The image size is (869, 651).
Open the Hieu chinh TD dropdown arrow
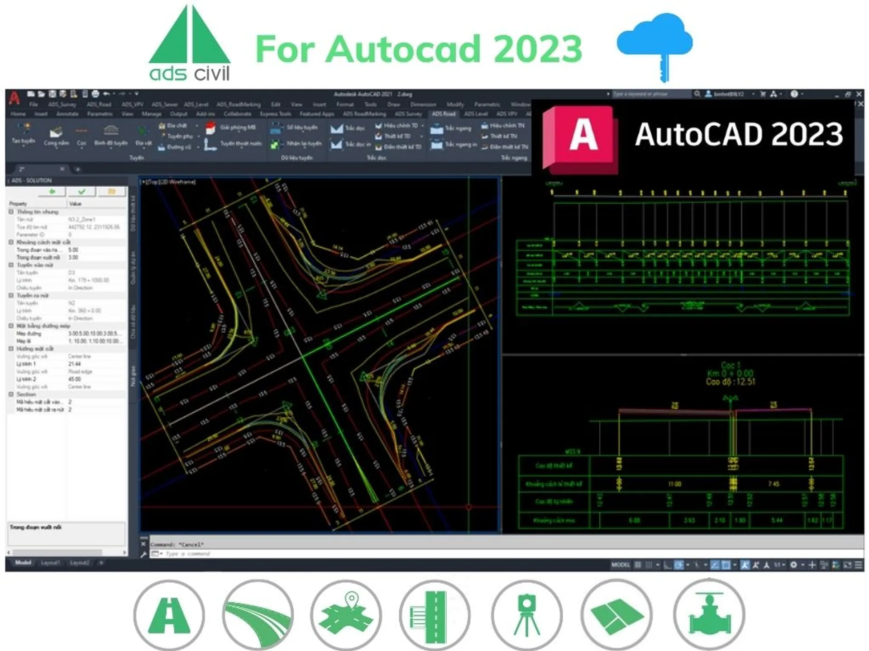[x=422, y=126]
